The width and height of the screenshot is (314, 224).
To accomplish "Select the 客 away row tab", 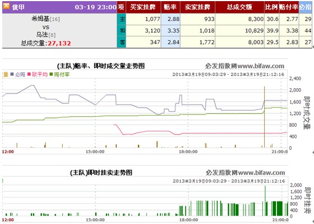I will (x=122, y=42).
